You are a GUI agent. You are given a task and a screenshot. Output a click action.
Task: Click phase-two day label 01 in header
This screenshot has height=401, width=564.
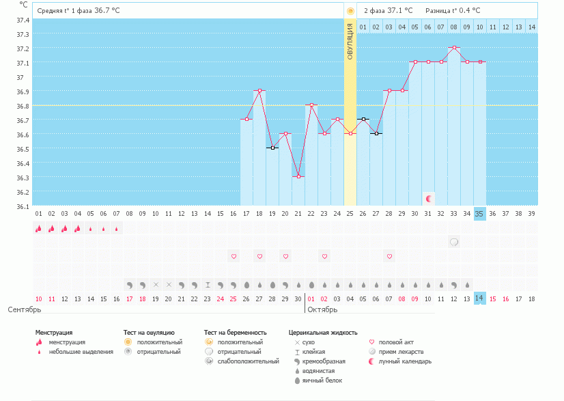363,27
